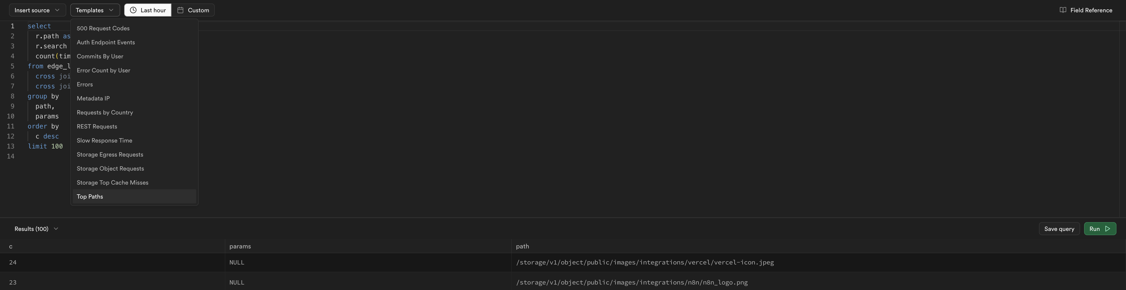
Task: Choose Storage Top Cache Misses template
Action: click(134, 183)
